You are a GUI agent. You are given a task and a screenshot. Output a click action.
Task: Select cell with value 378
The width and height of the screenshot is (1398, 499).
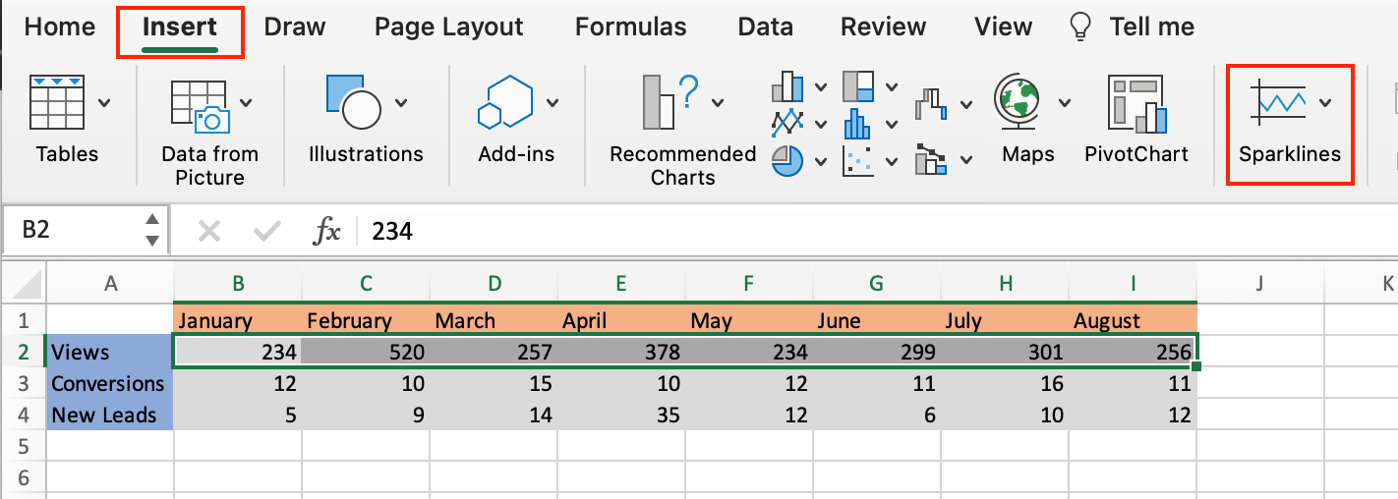[621, 352]
